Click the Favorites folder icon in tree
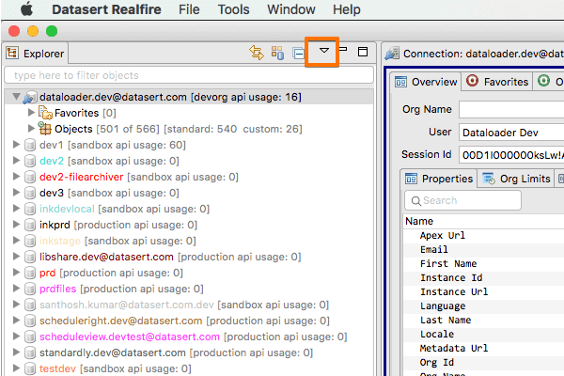The image size is (564, 376). coord(45,113)
